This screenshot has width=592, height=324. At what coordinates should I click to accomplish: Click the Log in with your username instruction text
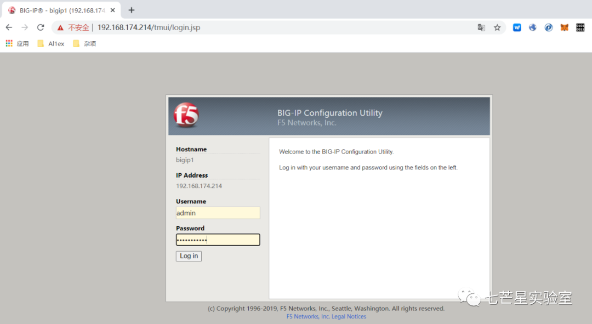pos(368,168)
